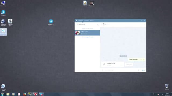Open the Contacts menu in Telegram
172x96 pixels.
click(86, 21)
